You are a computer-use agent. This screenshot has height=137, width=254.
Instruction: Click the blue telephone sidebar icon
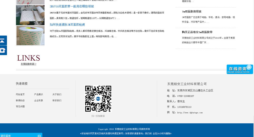point(3,50)
